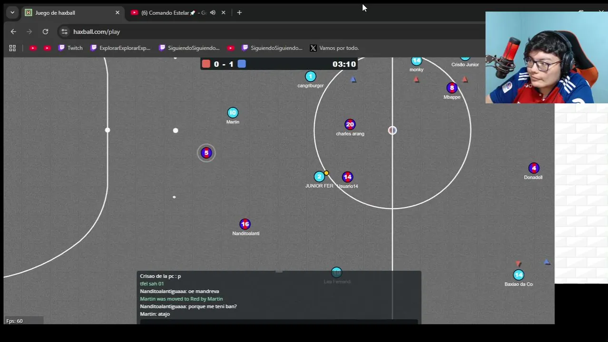Reload the haxball page

[x=45, y=32]
